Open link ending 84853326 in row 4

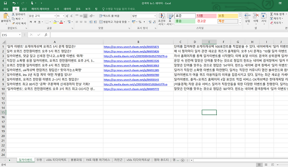click(131, 61)
